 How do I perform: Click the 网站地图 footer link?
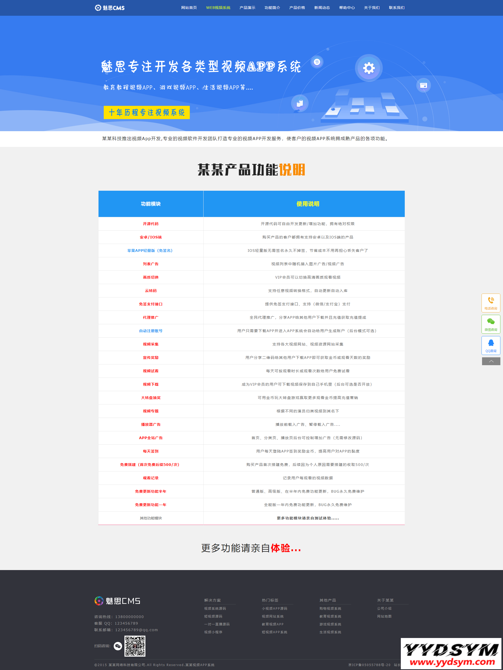click(x=384, y=616)
